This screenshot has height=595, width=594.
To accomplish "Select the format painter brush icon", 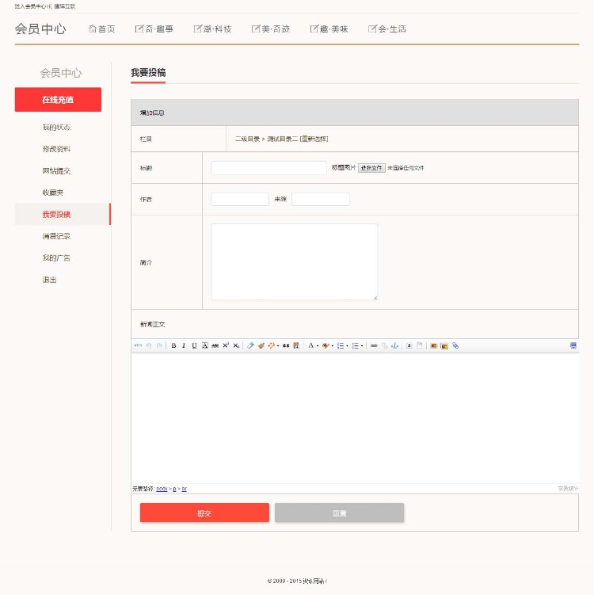I will click(x=261, y=345).
